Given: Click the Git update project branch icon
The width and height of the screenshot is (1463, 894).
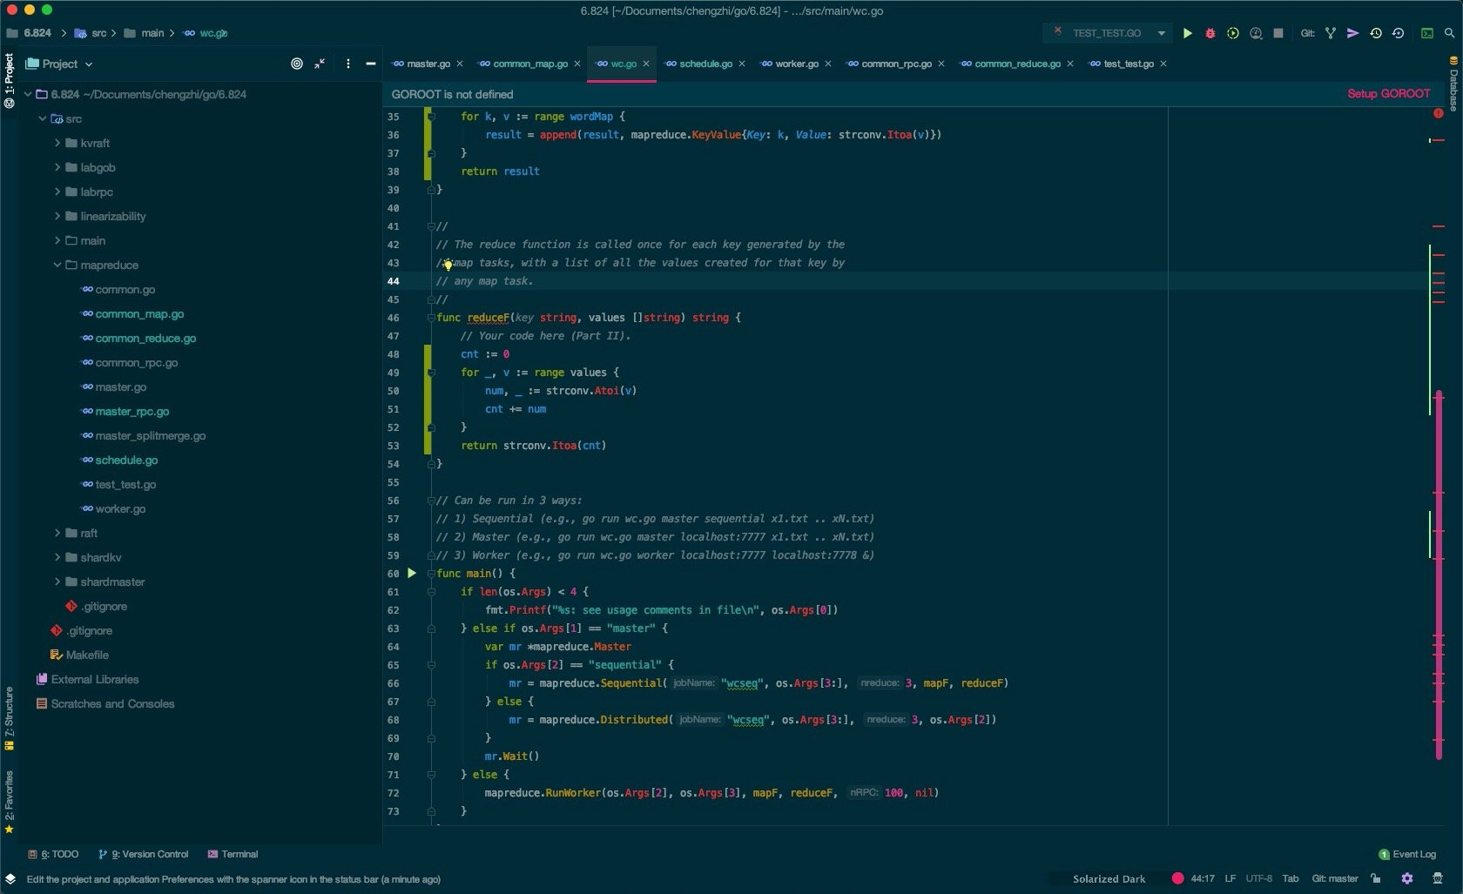Looking at the screenshot, I should click(1331, 33).
